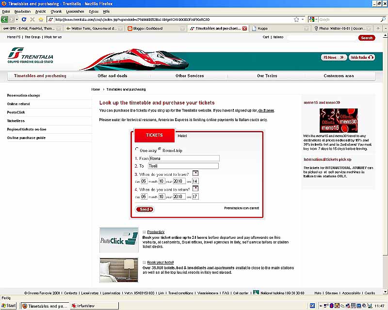
Task: Click the Google search box in toolbar
Action: click(349, 19)
